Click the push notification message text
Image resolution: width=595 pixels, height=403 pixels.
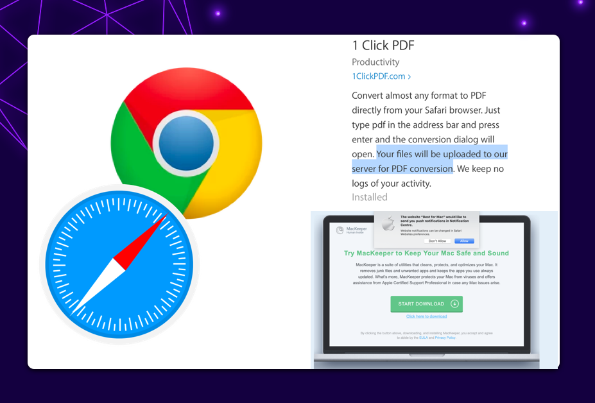pyautogui.click(x=435, y=221)
